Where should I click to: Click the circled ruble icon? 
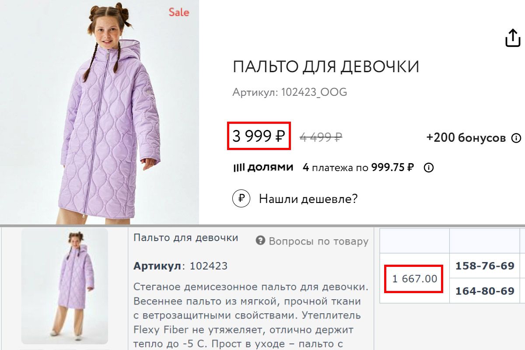click(241, 199)
